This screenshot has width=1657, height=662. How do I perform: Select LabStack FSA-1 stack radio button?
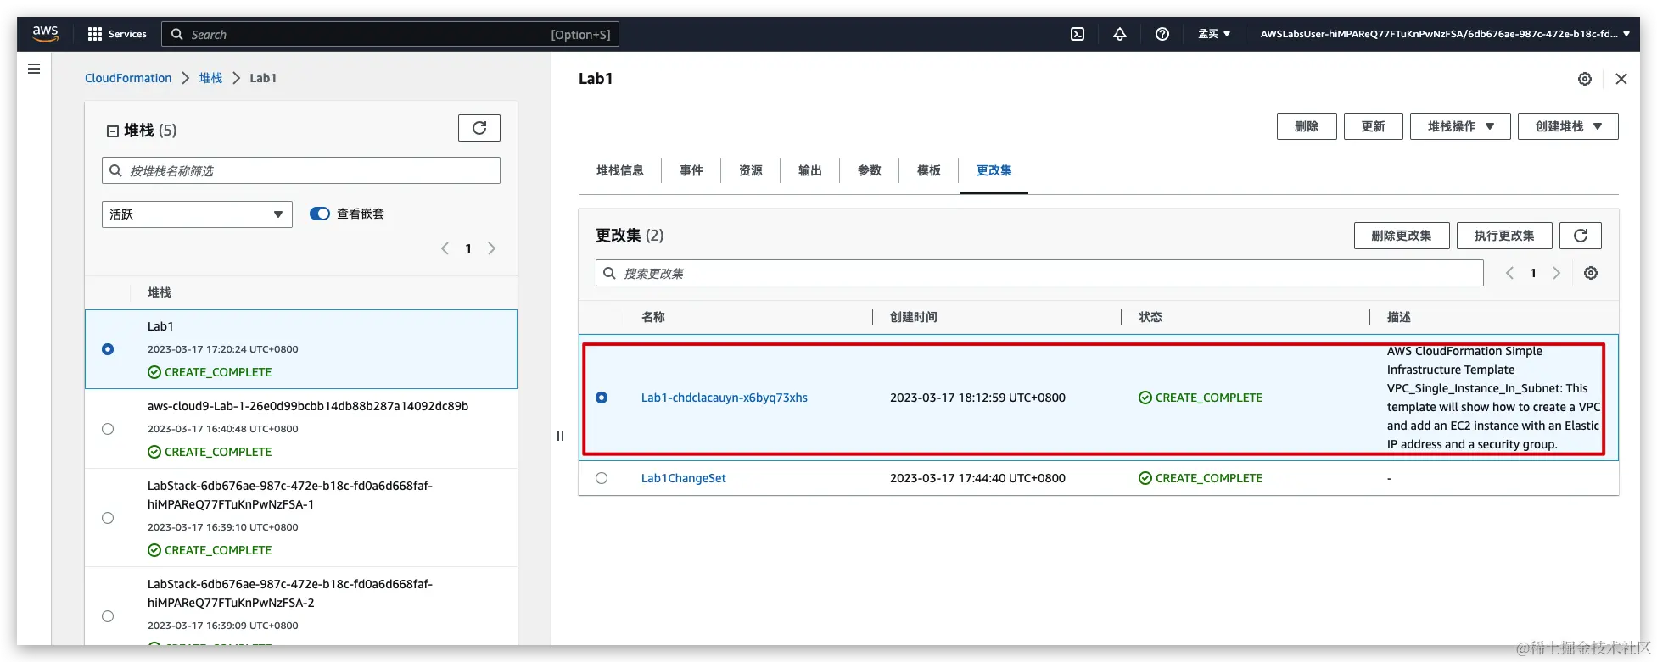coord(108,518)
